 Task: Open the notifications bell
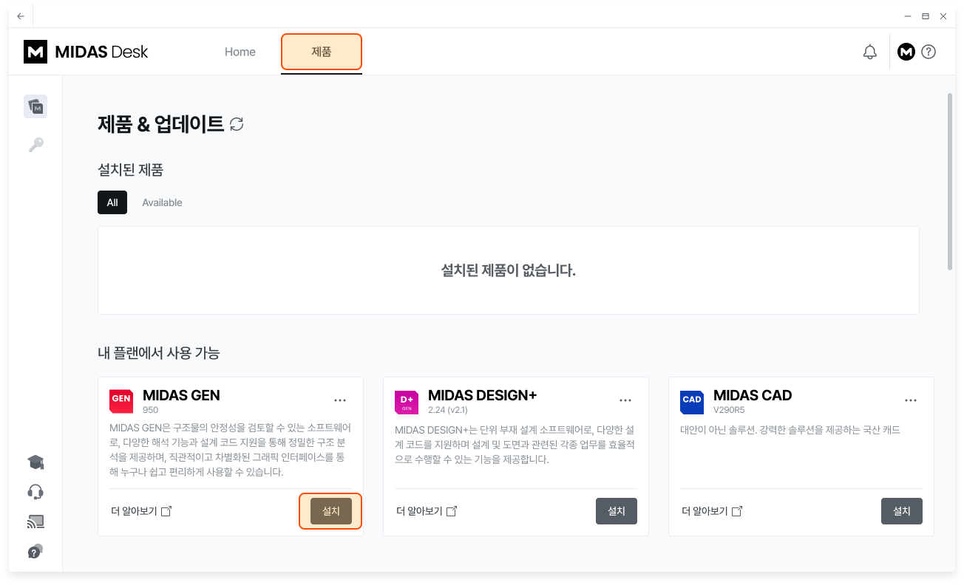tap(870, 52)
